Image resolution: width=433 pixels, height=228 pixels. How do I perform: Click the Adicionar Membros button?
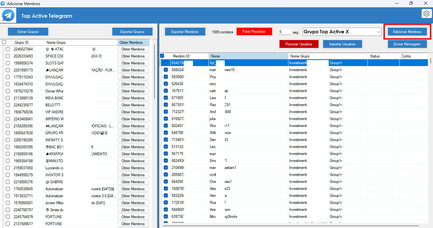point(407,32)
